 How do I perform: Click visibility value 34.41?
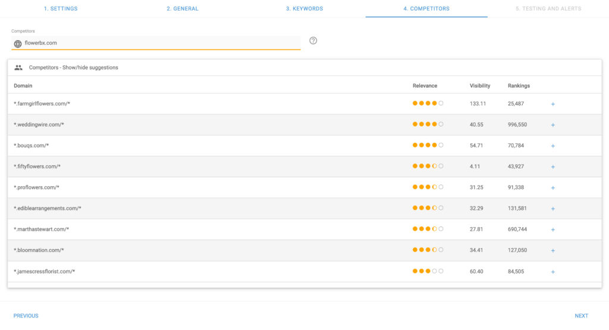coord(476,250)
